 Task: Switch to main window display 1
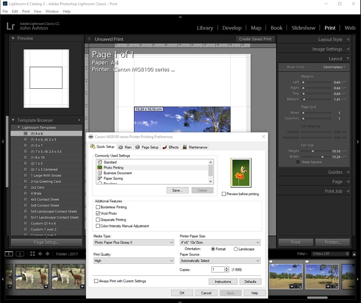(9, 254)
